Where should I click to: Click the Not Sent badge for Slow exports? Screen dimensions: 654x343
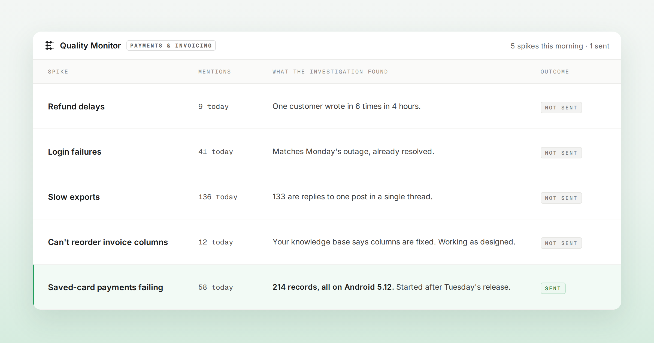(561, 198)
